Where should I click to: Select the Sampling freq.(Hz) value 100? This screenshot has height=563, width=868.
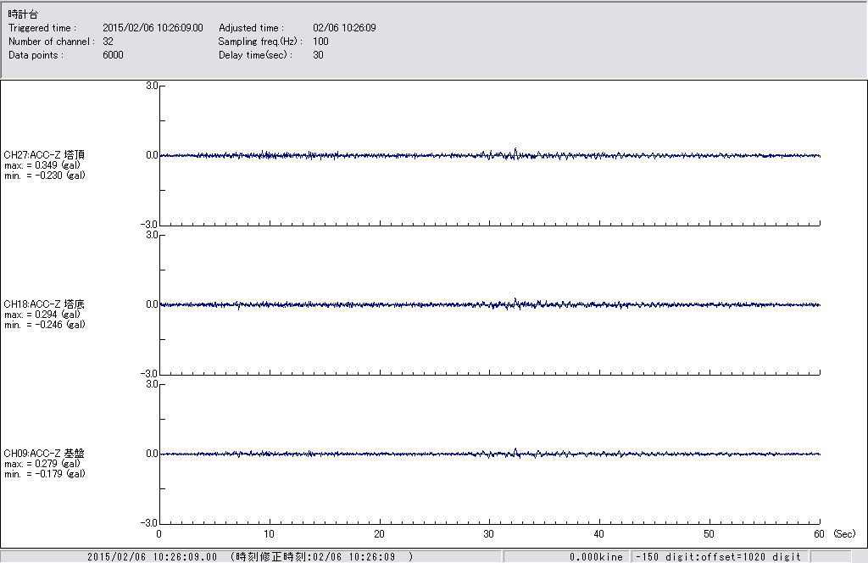click(x=320, y=42)
